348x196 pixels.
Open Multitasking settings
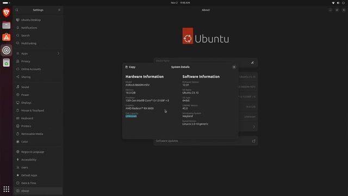pos(38,44)
